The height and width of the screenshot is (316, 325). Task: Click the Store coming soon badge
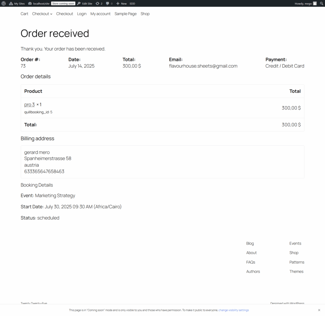click(x=63, y=3)
